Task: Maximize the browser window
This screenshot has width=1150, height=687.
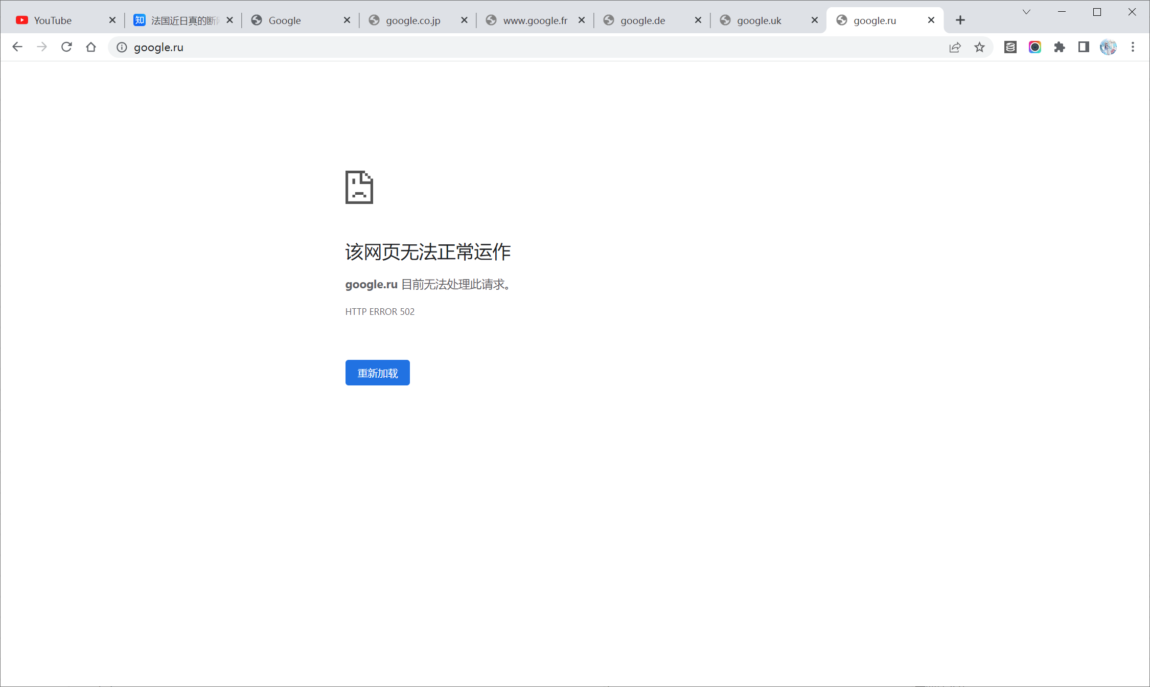Action: click(1097, 12)
